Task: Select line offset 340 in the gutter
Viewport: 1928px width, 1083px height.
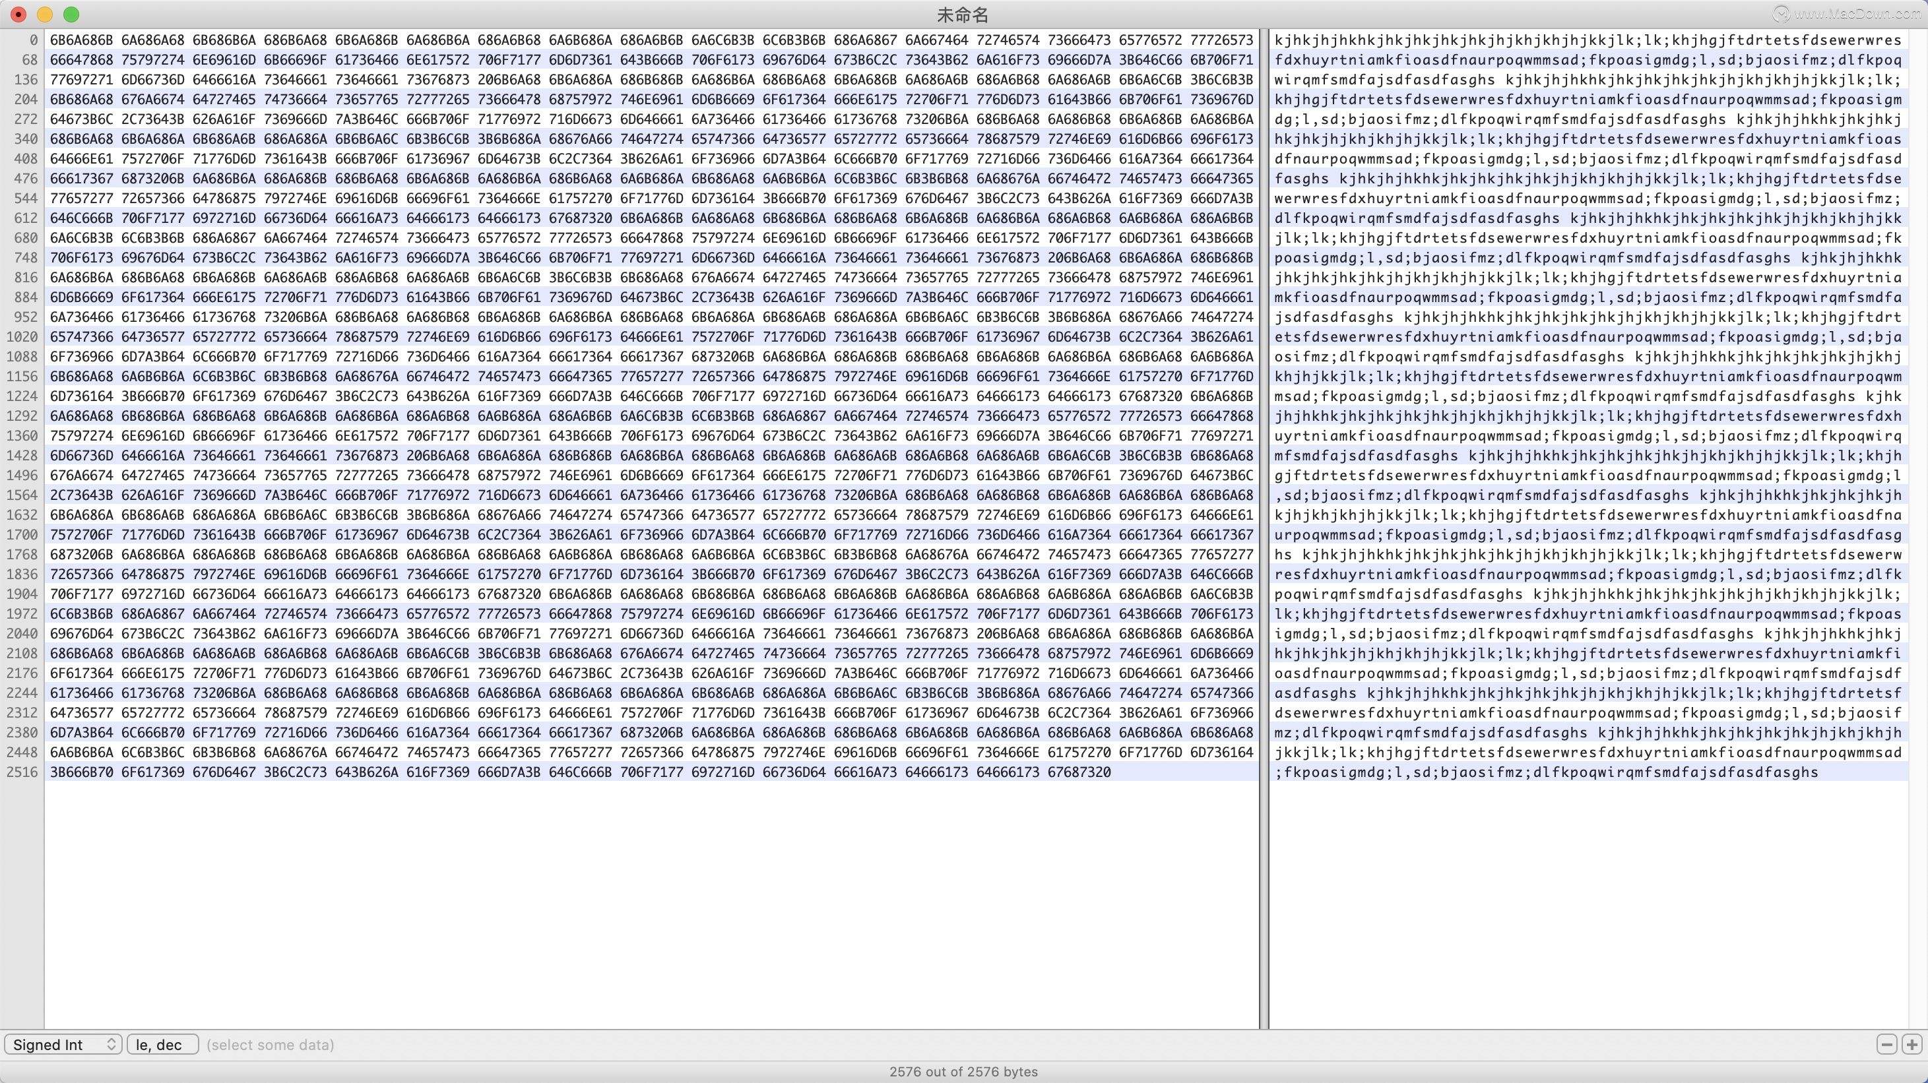Action: click(x=26, y=139)
